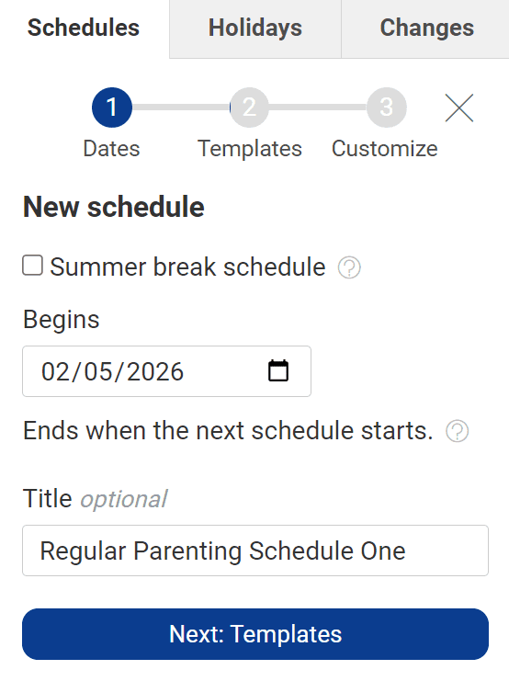The image size is (509, 681).
Task: Switch to the Schedules tab
Action: (84, 28)
